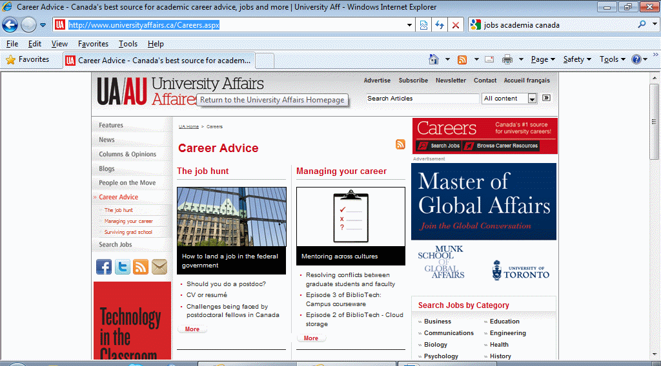Click the Contact link
The image size is (661, 366).
pyautogui.click(x=485, y=81)
